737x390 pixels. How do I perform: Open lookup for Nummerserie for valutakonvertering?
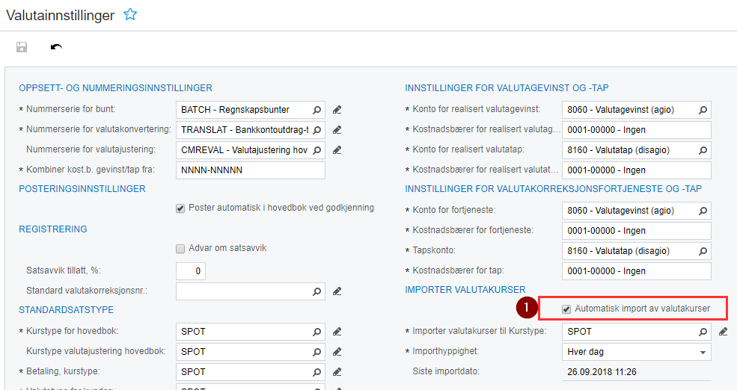[x=317, y=130]
